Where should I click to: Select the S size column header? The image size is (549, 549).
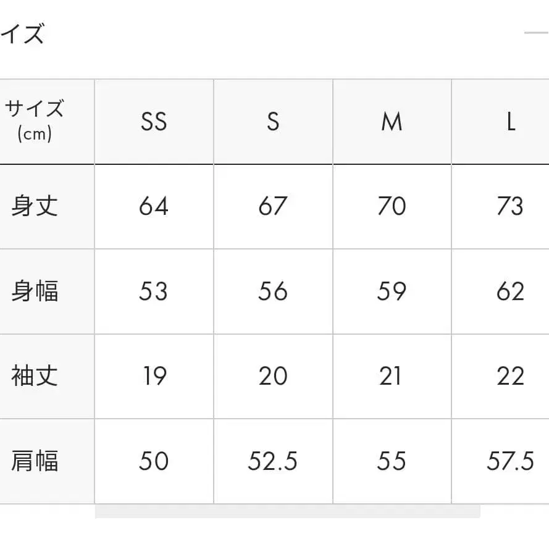[x=273, y=122]
